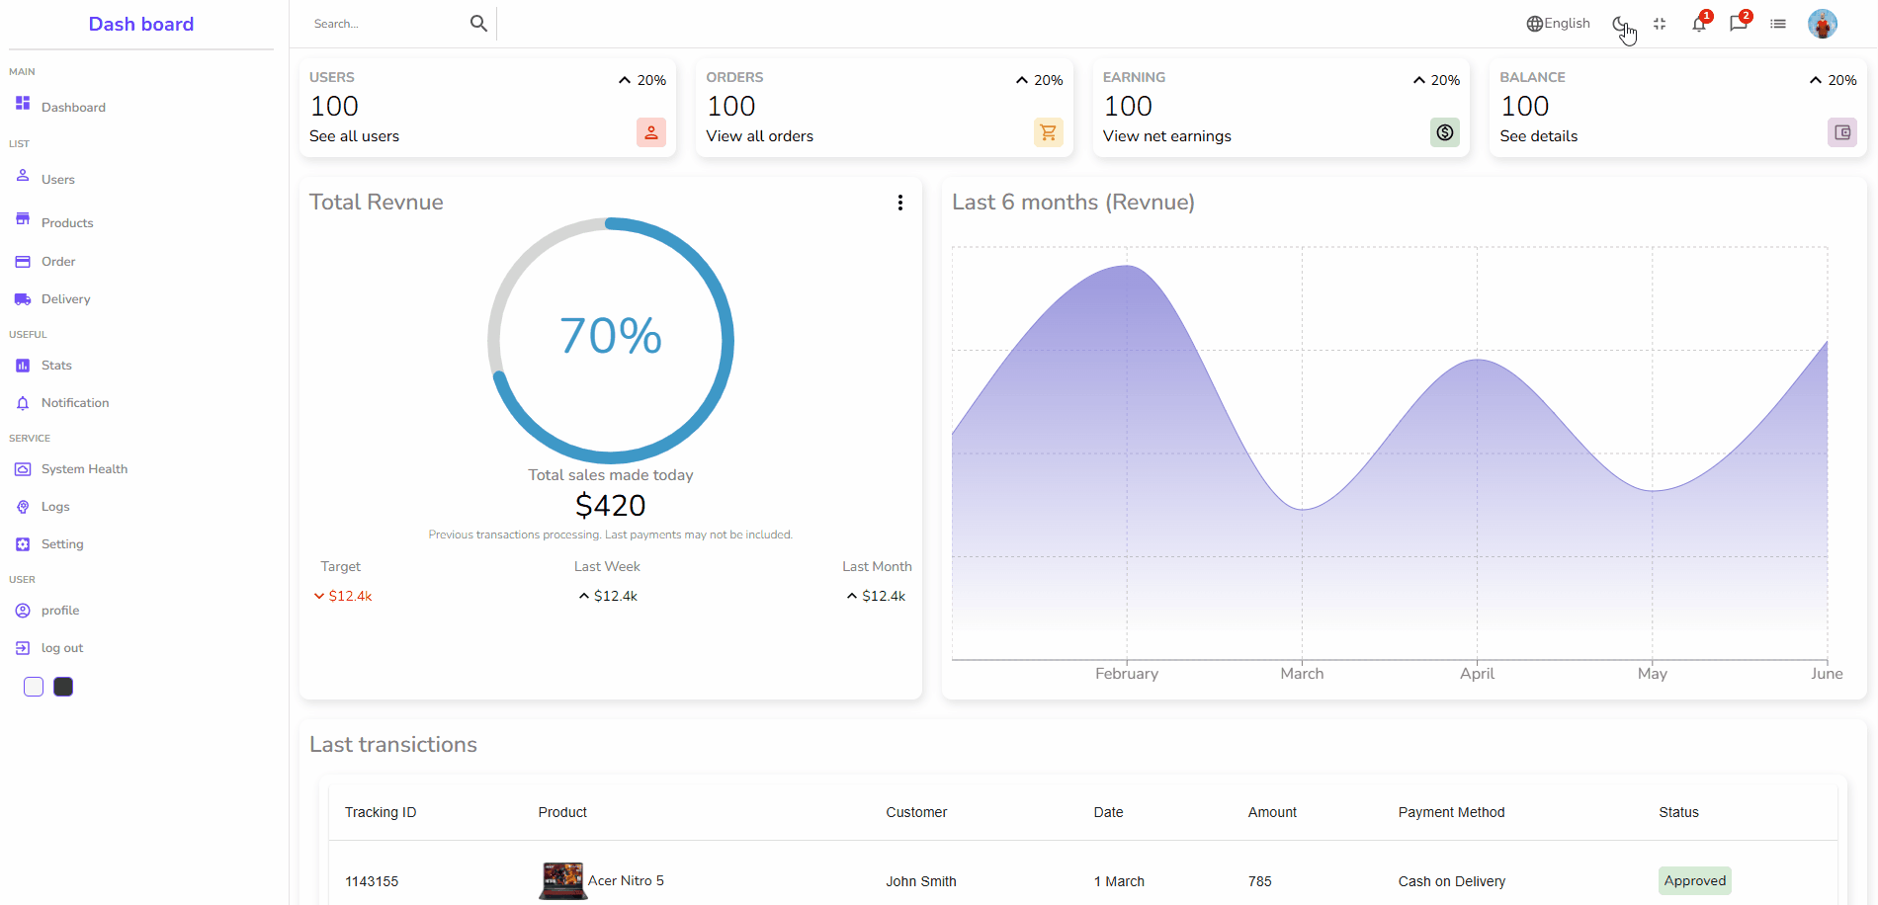Click the Tracking ID column header

(381, 812)
